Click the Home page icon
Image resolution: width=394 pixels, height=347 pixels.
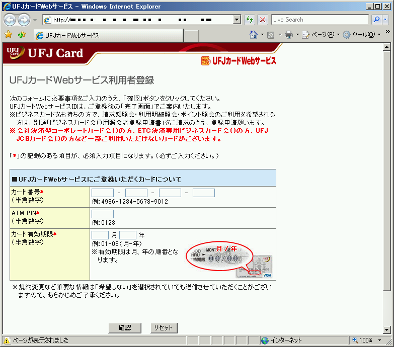253,35
